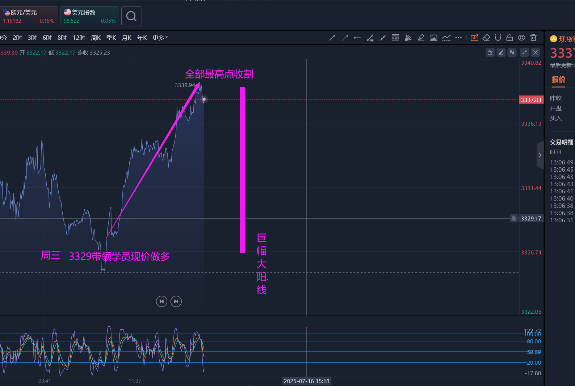Image resolution: width=575 pixels, height=386 pixels.
Task: Open the symbol search magnifier
Action: pos(131,16)
